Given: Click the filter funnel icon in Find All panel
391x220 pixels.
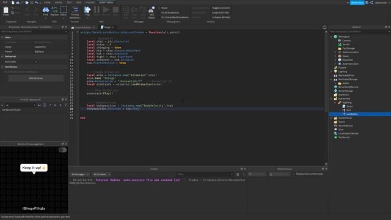Looking at the screenshot, I should [x=66, y=105].
